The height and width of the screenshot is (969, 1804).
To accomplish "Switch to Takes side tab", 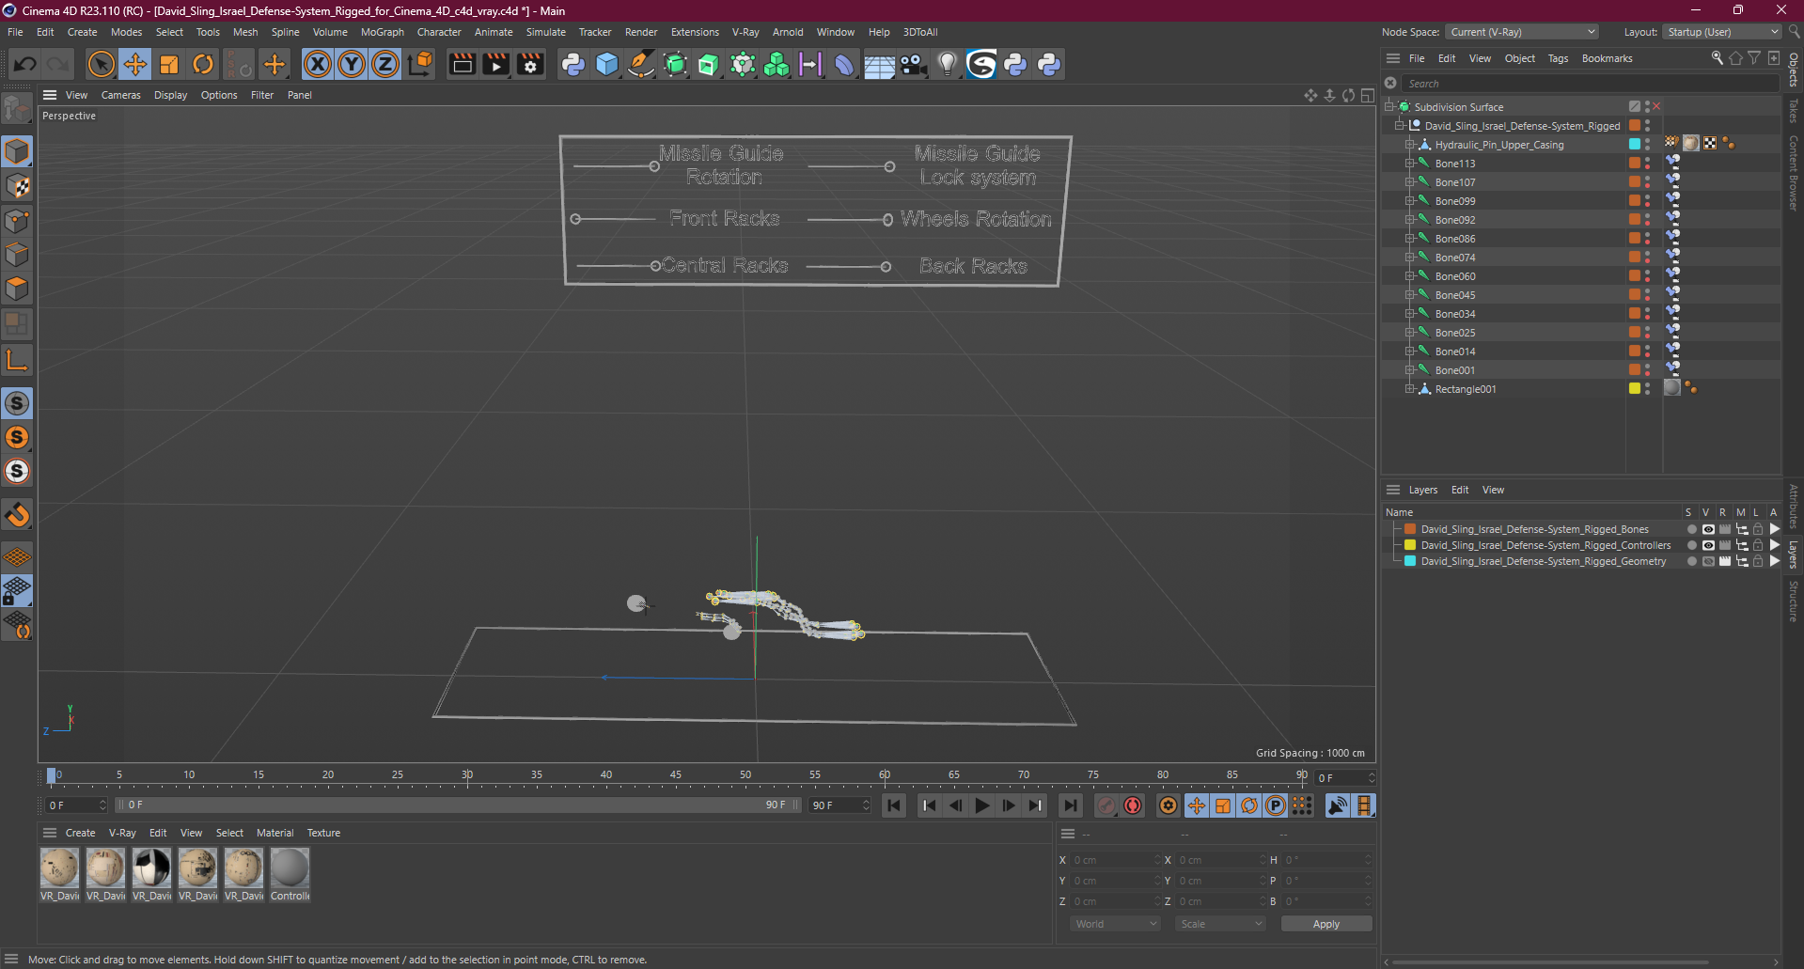I will pos(1794,111).
